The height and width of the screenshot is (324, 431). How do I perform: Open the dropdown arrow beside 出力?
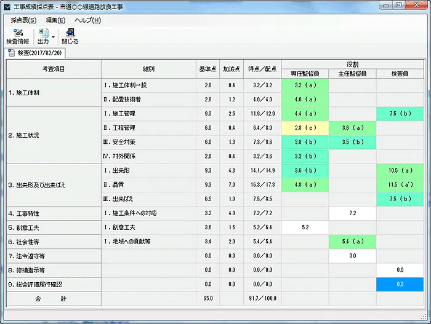tap(54, 36)
